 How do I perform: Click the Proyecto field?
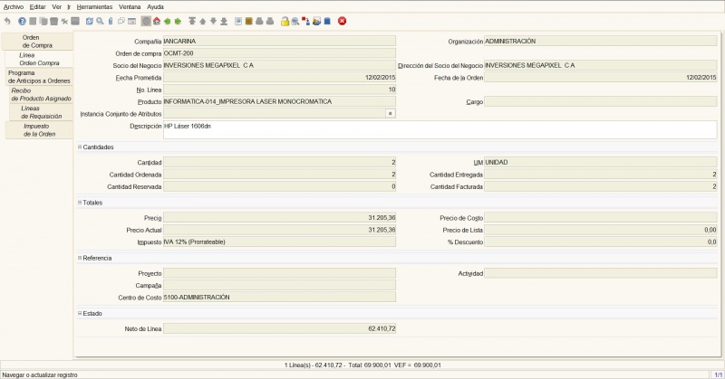[x=279, y=273]
